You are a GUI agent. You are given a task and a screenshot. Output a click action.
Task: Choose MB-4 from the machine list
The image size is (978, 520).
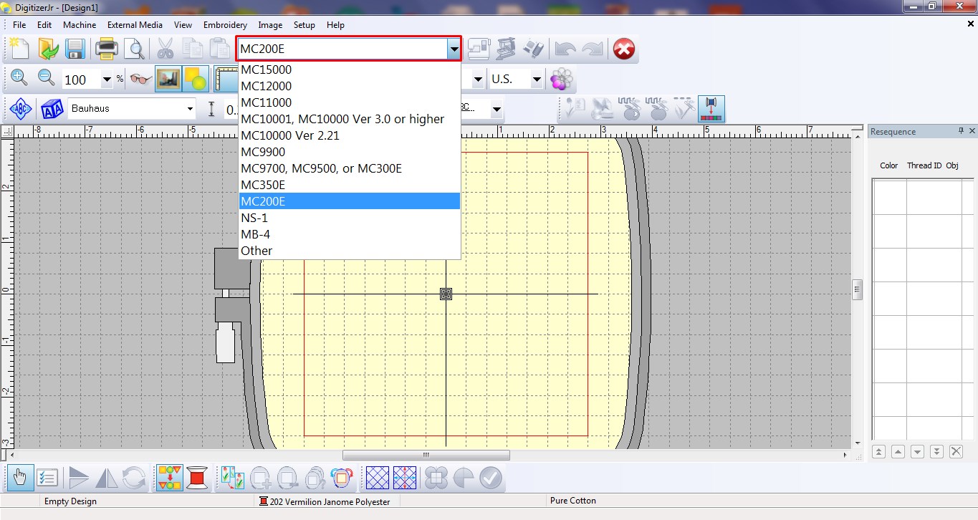[350, 234]
